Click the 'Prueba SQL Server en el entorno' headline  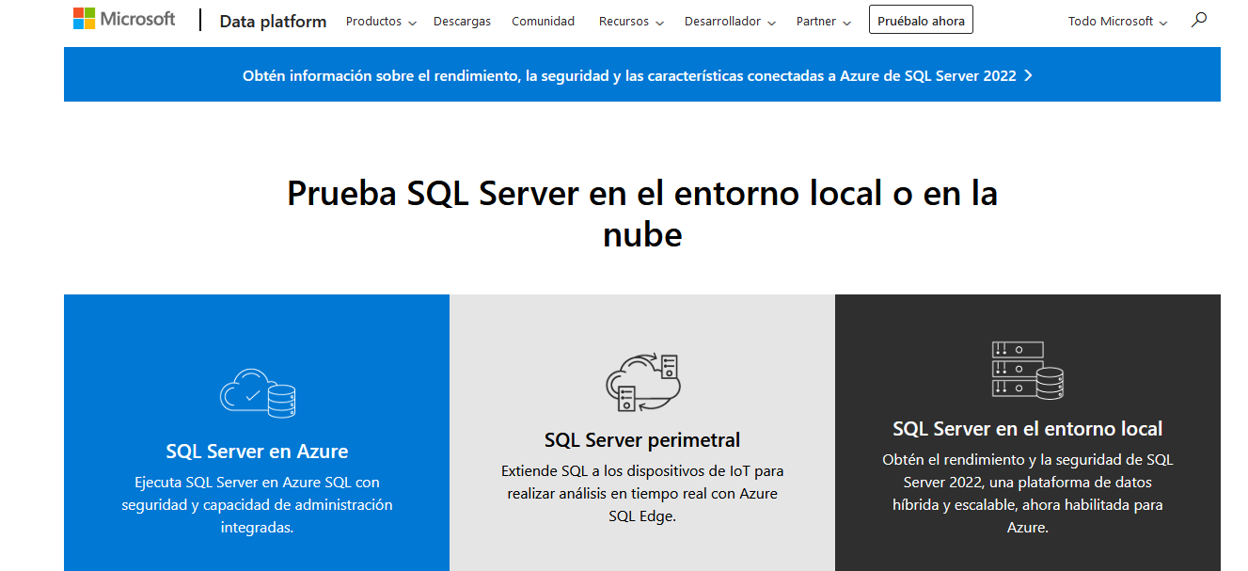[x=642, y=214]
